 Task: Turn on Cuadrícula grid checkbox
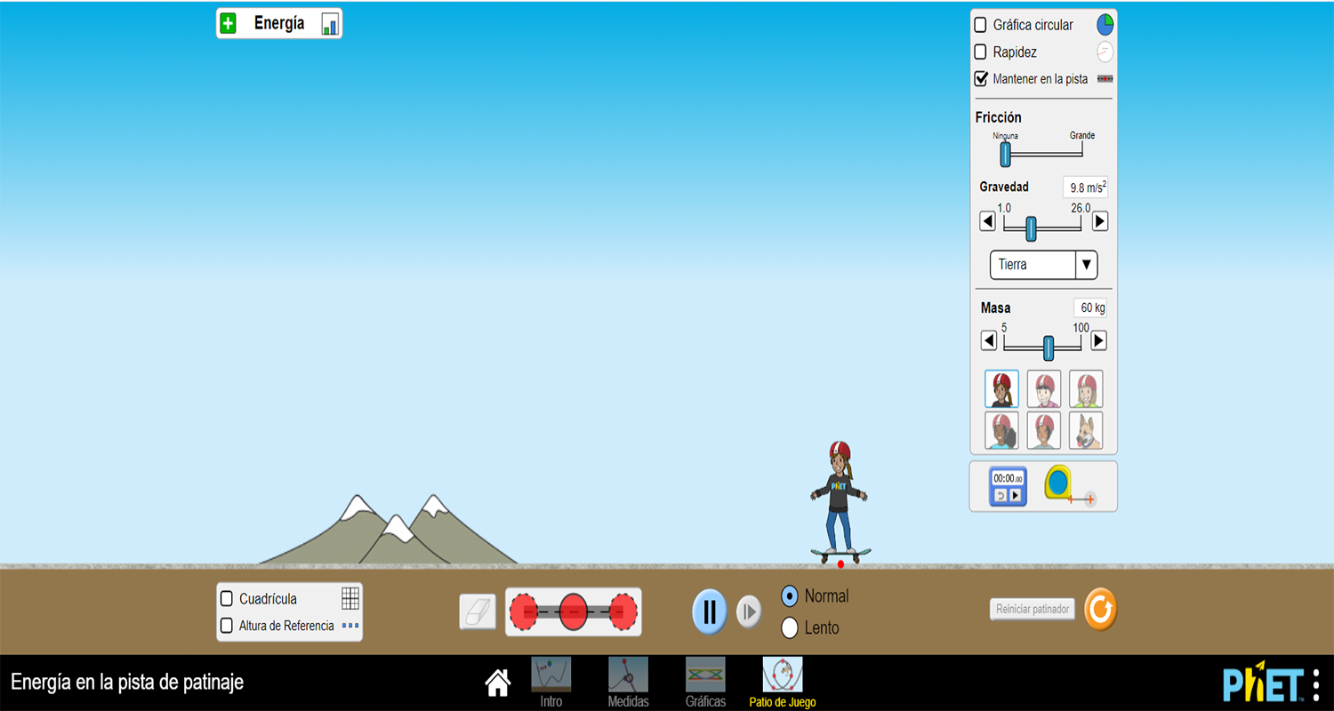pos(227,599)
